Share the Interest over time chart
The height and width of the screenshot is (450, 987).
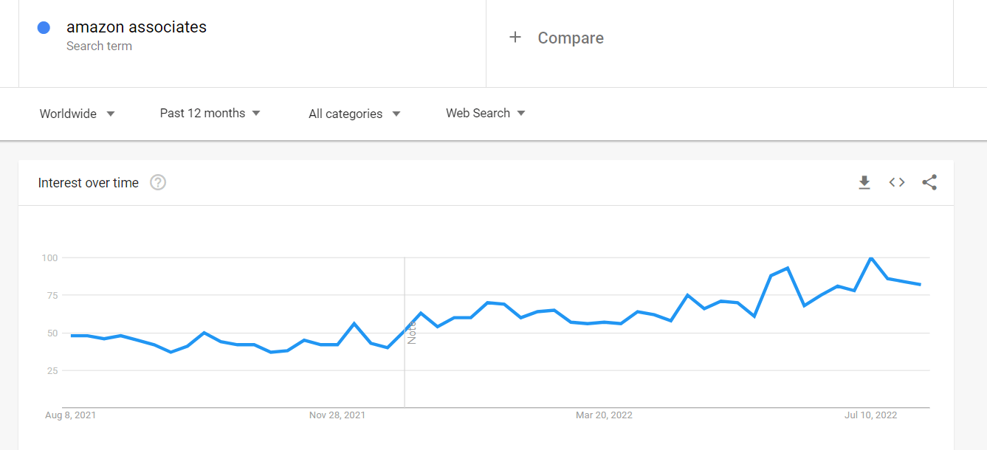tap(929, 182)
